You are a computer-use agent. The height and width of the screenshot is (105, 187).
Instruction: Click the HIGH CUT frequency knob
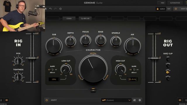pyautogui.click(x=120, y=69)
